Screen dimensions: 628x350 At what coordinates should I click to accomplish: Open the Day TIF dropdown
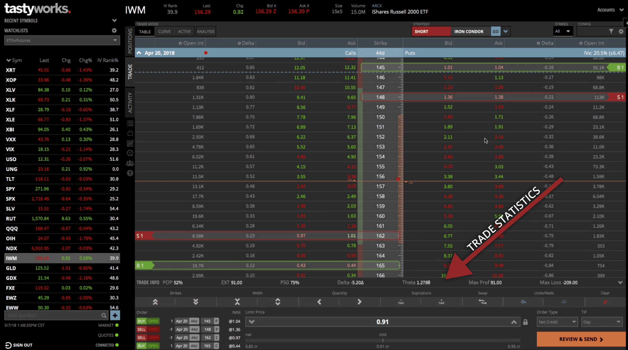tap(602, 322)
